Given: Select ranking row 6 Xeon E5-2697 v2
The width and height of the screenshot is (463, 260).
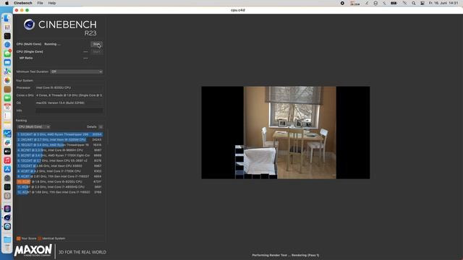Looking at the screenshot, I should click(59, 160).
